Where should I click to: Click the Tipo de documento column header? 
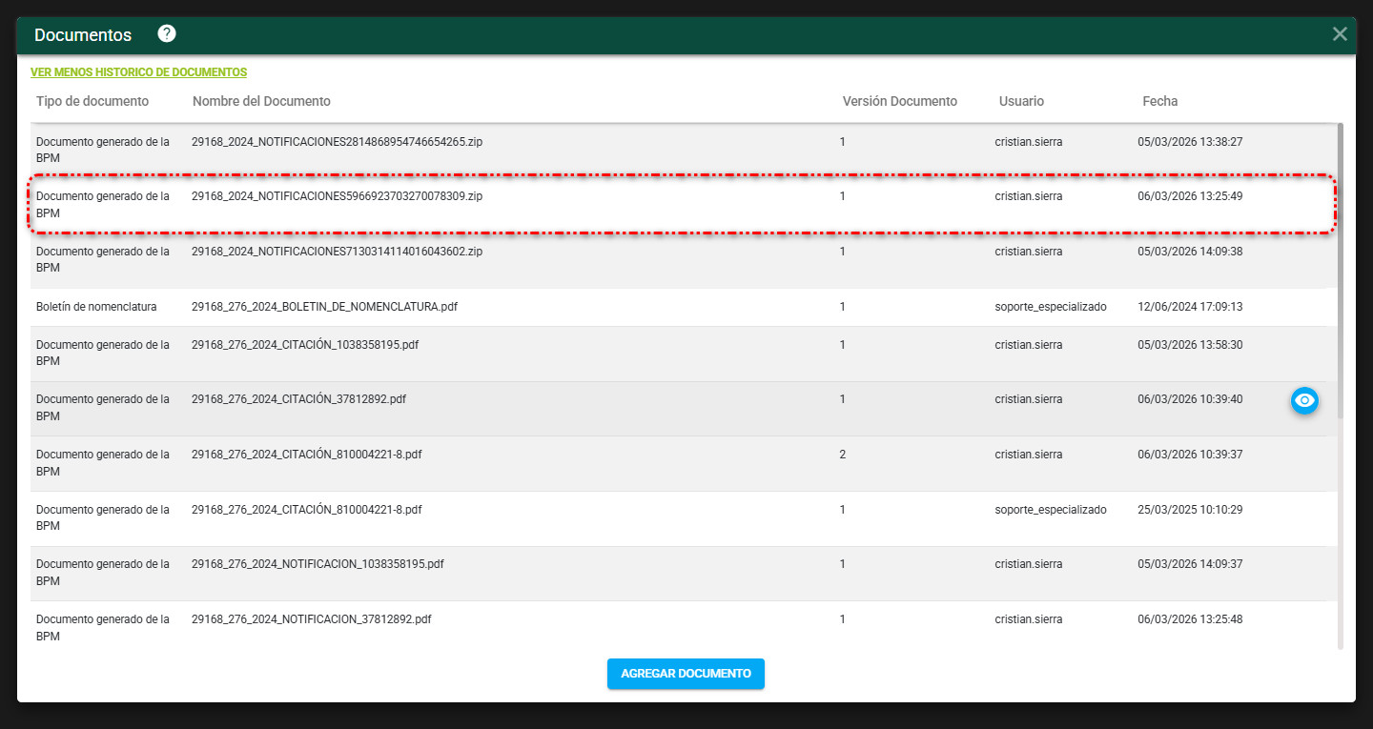[x=92, y=101]
